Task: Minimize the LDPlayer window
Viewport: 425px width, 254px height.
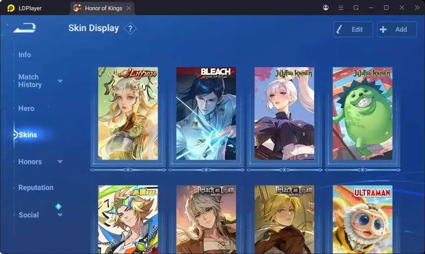Action: pyautogui.click(x=371, y=8)
